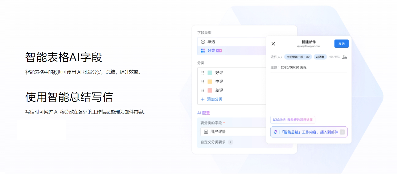Click the 自定义分类要求 label

point(213,142)
